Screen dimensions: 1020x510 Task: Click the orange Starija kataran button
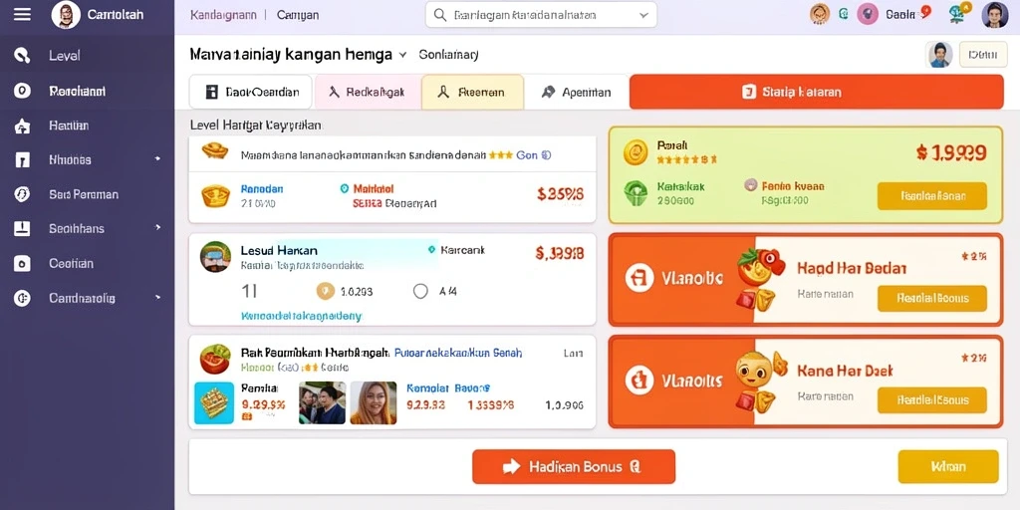point(817,92)
